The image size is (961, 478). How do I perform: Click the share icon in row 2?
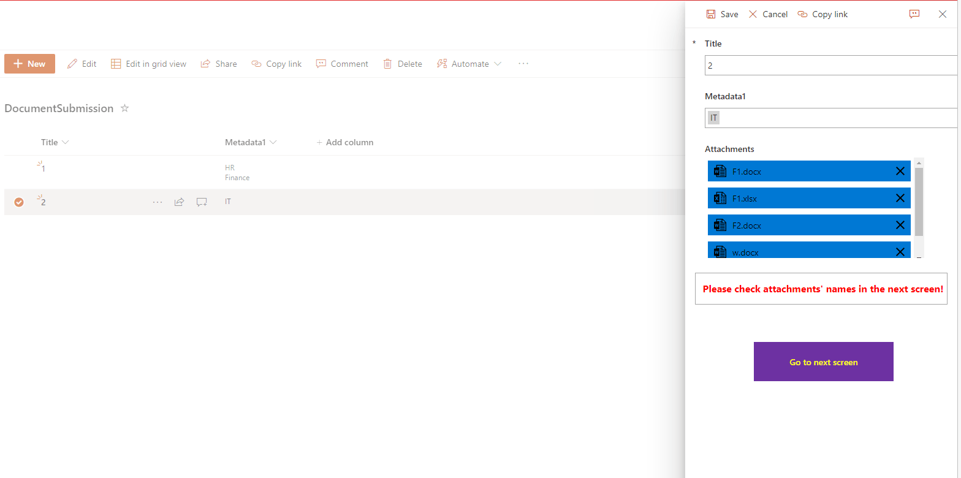tap(179, 202)
